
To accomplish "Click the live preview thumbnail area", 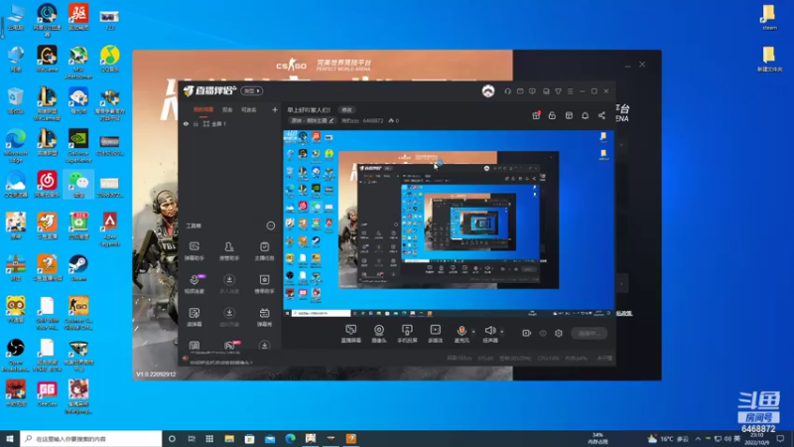I will point(449,223).
